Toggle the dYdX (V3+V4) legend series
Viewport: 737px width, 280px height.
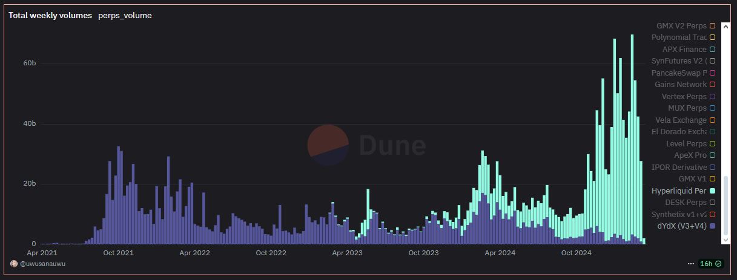pos(682,226)
